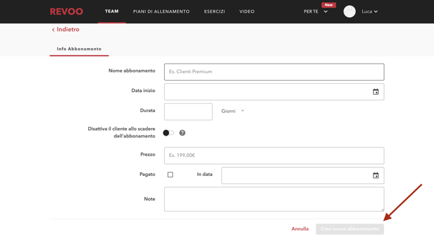The width and height of the screenshot is (434, 237).
Task: Click into the Data inizio field
Action: click(x=274, y=92)
